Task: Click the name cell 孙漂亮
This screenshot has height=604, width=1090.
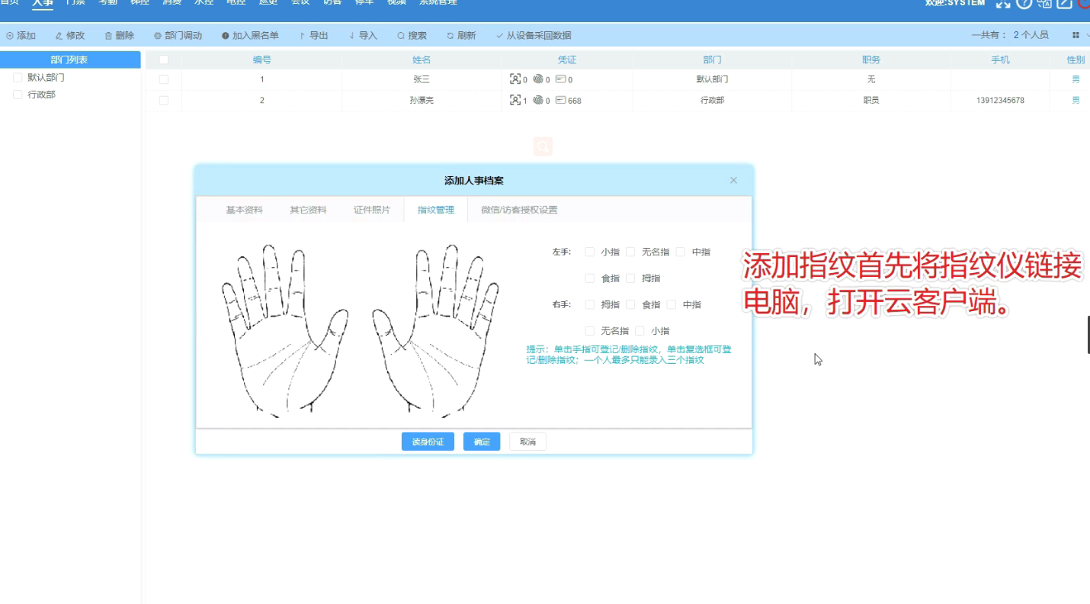Action: coord(422,100)
